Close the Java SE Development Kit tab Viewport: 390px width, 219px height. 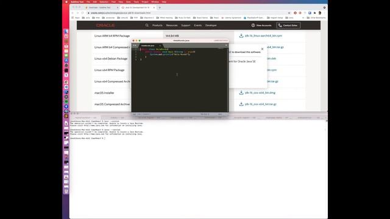[154, 7]
